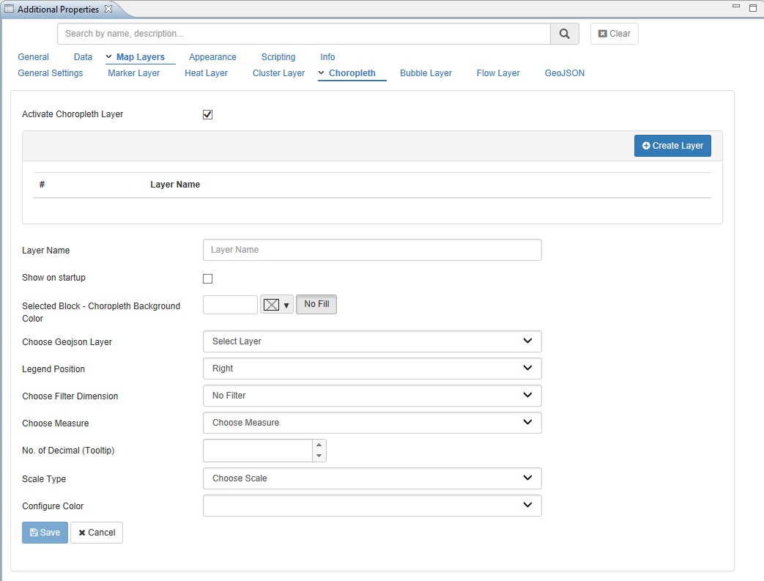764x581 pixels.
Task: Cancel the layer configuration
Action: [x=97, y=533]
